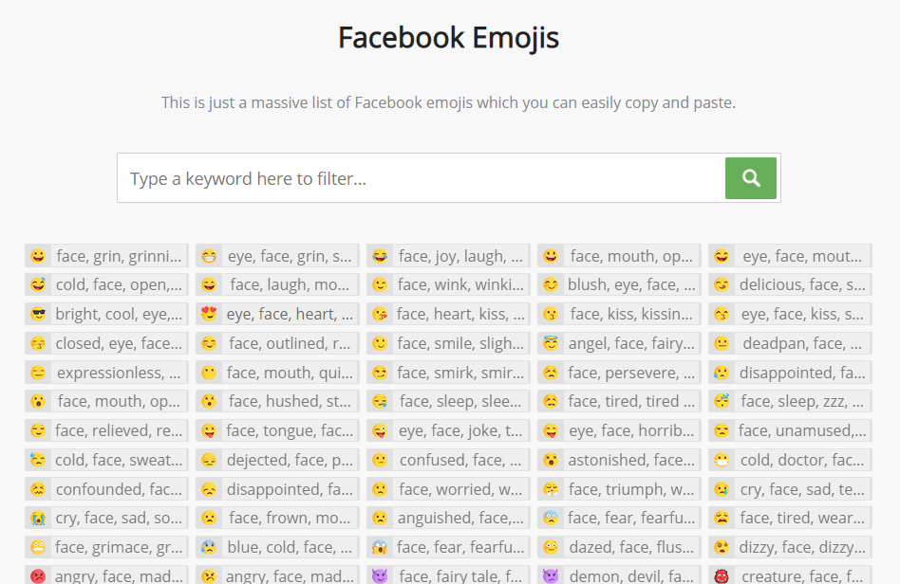900x584 pixels.
Task: Choose the 'face, hushed, st...' emoji
Action: (278, 401)
